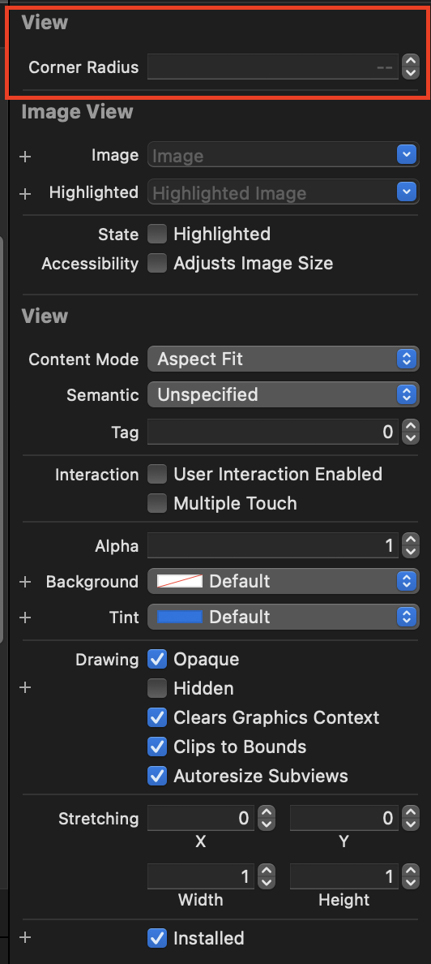Uncheck the Installed checkbox
The height and width of the screenshot is (964, 431).
pyautogui.click(x=157, y=938)
